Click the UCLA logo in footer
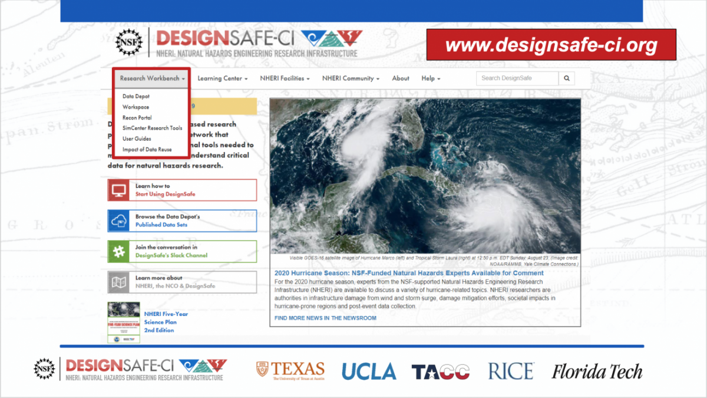707x398 pixels. point(369,371)
